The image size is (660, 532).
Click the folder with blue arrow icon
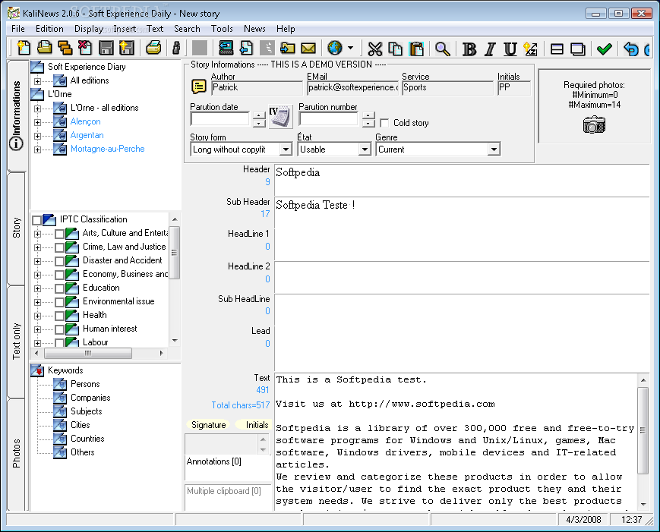(x=288, y=48)
